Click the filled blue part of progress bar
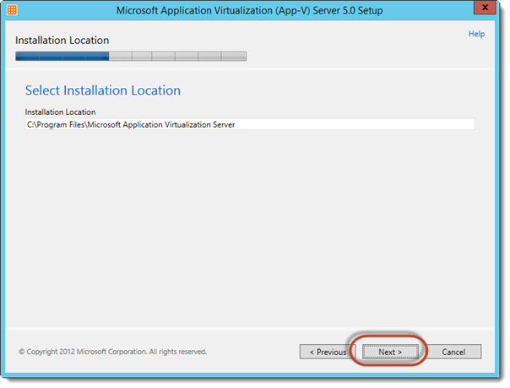 pyautogui.click(x=62, y=57)
